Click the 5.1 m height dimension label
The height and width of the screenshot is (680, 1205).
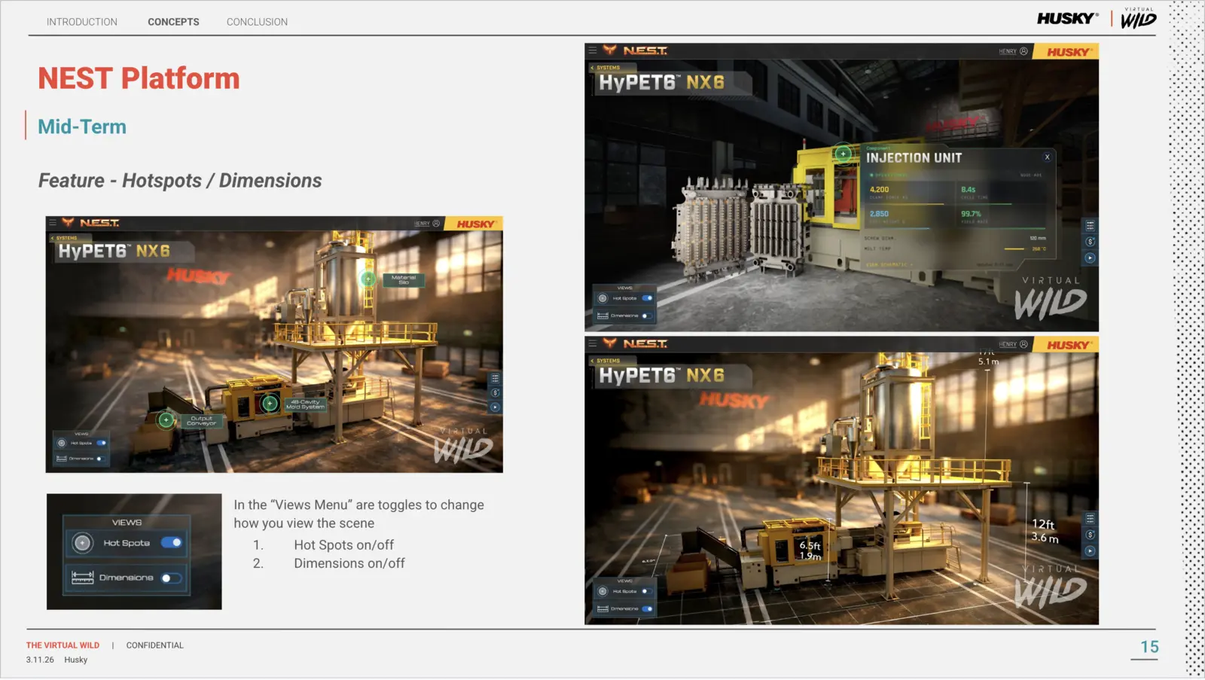[x=988, y=361]
